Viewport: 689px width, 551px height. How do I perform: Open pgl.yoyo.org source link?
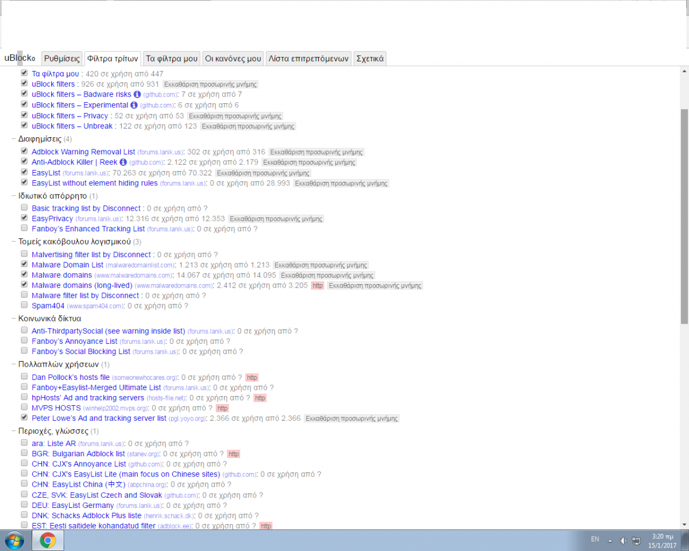(188, 419)
